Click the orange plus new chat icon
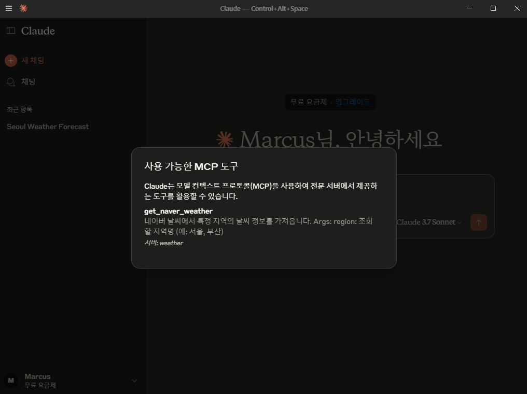 (x=11, y=61)
